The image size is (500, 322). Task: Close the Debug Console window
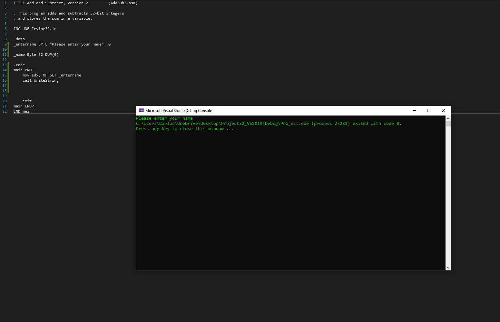click(443, 110)
